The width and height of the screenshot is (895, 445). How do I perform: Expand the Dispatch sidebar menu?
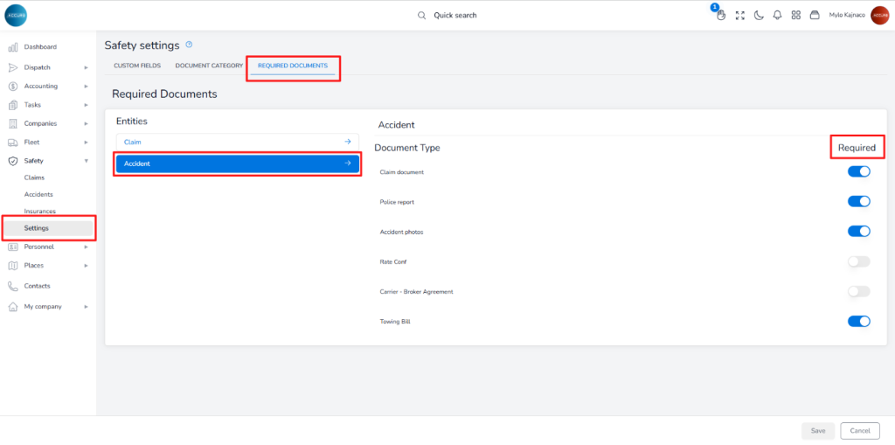click(x=48, y=67)
